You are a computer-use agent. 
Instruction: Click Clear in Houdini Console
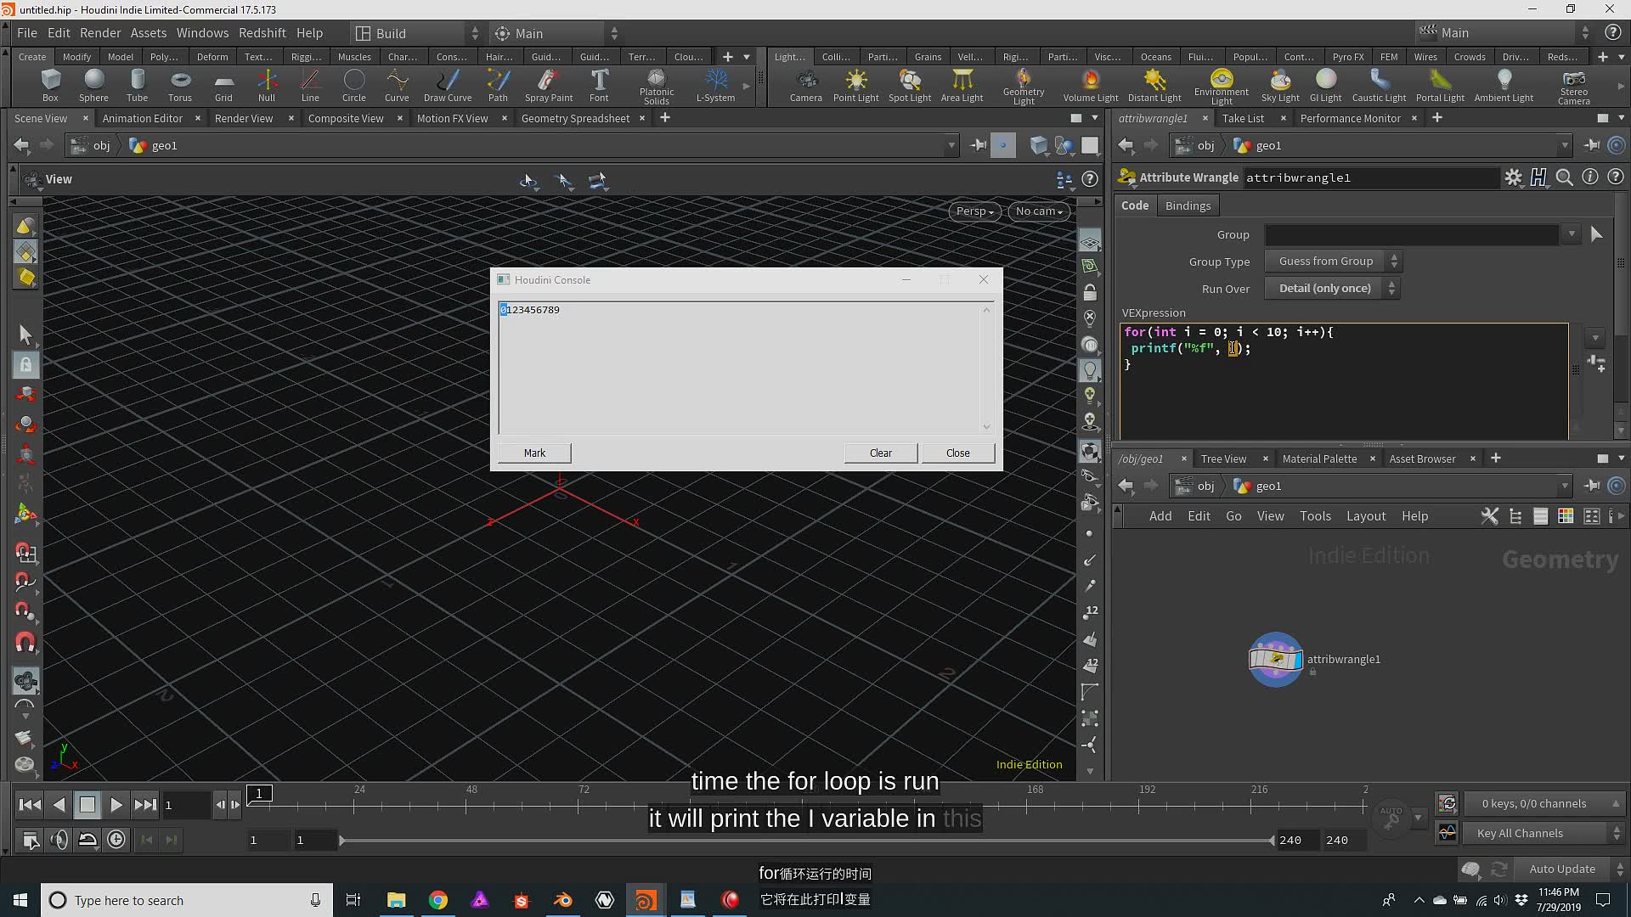coord(881,453)
